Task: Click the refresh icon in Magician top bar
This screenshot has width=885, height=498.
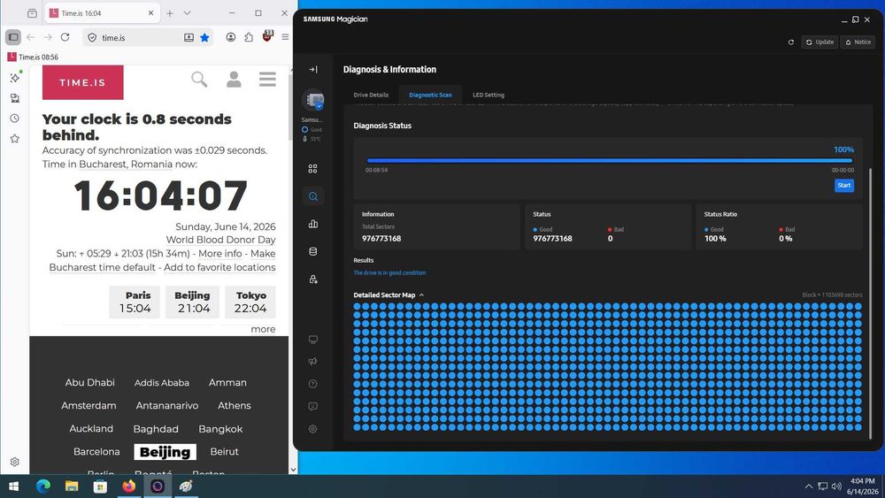Action: coord(790,42)
